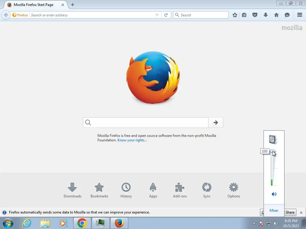The image size is (306, 229).
Task: Open Windows Explorer folder on taskbar
Action: [45, 223]
